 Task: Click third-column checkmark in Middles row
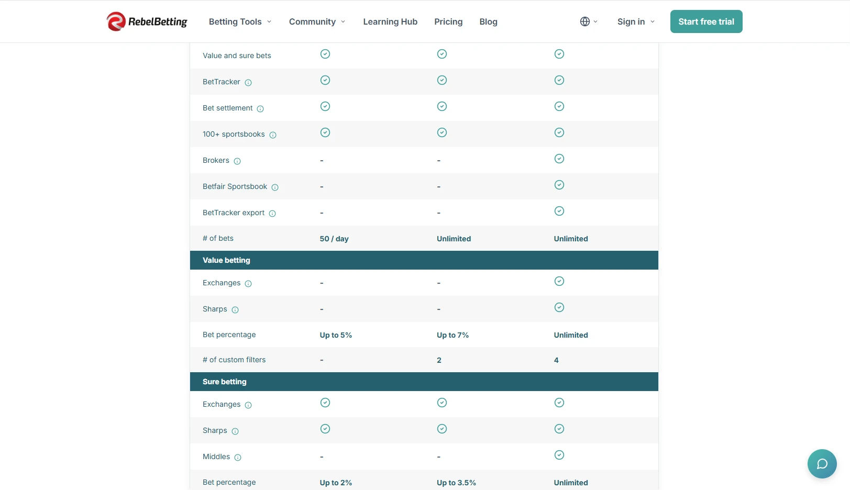(559, 455)
